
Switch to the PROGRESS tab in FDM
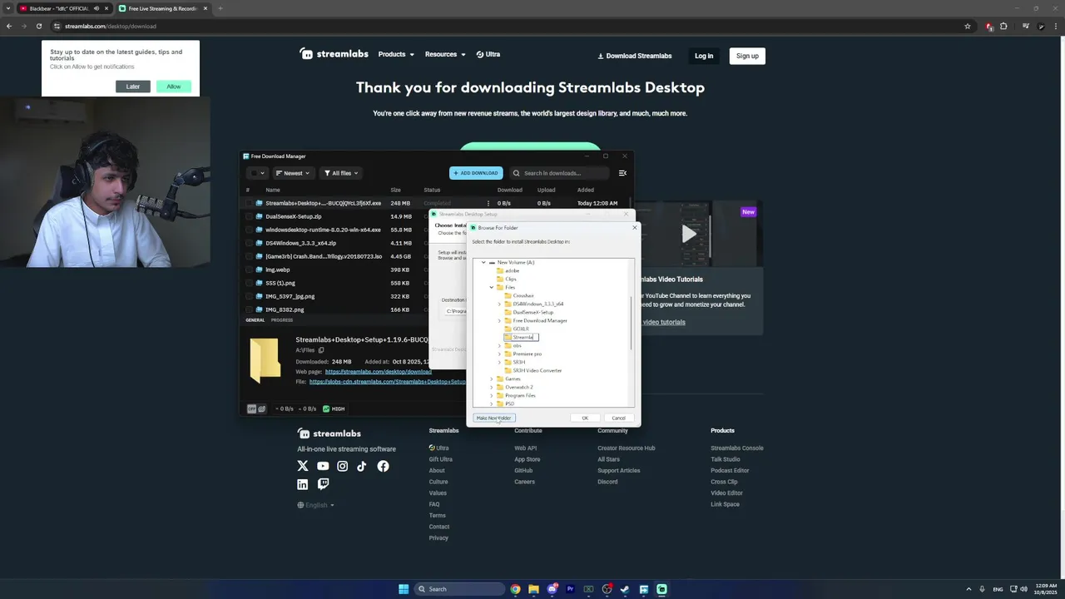click(281, 319)
